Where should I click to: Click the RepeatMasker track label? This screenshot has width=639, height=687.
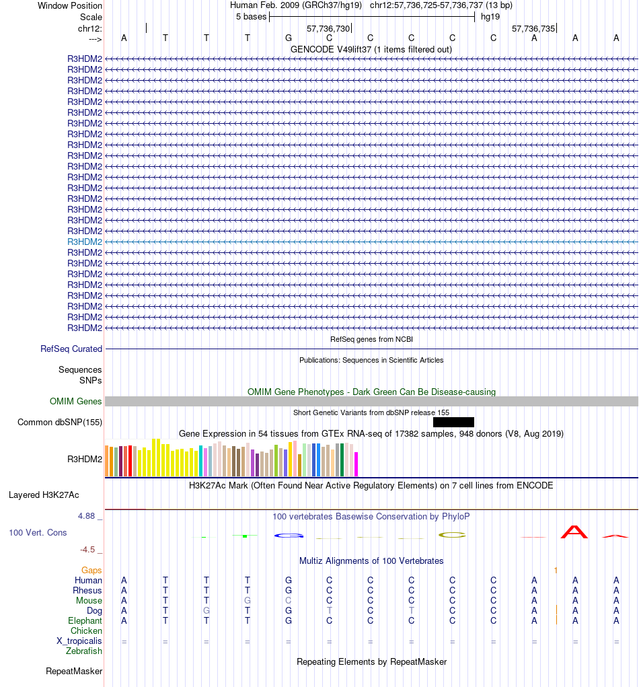74,672
